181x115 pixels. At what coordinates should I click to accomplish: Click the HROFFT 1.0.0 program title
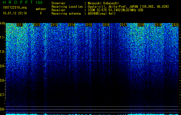click(23, 2)
